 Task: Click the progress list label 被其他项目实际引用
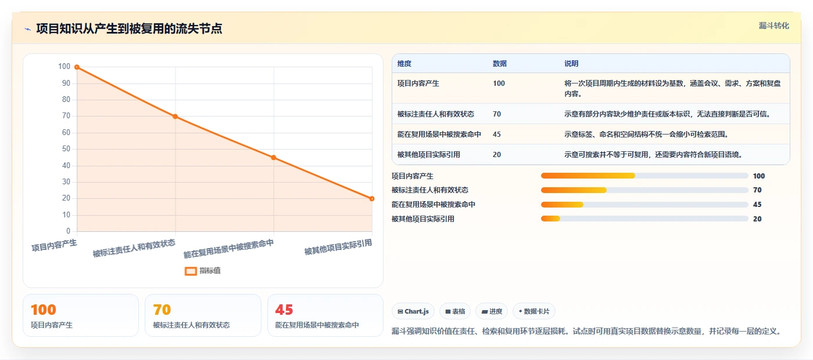[x=423, y=219]
